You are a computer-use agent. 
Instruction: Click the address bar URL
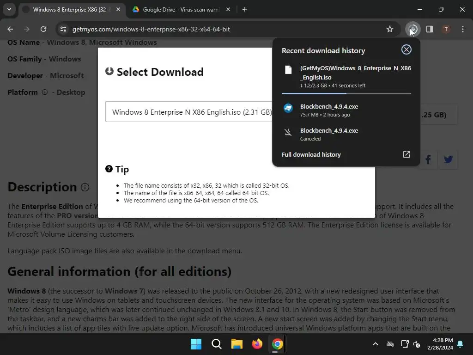click(x=151, y=29)
